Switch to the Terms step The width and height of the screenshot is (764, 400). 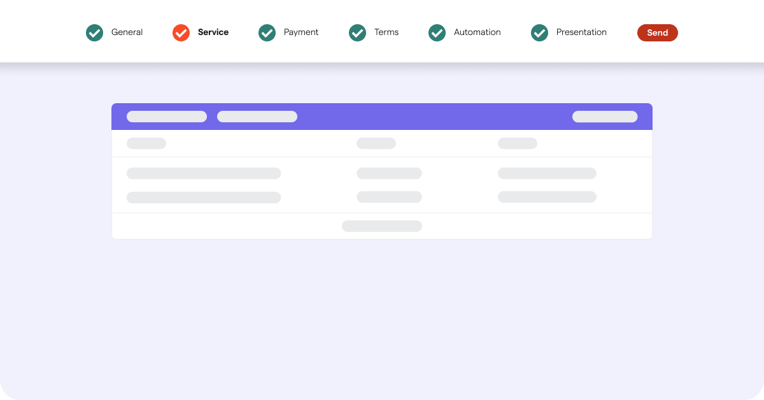(386, 32)
